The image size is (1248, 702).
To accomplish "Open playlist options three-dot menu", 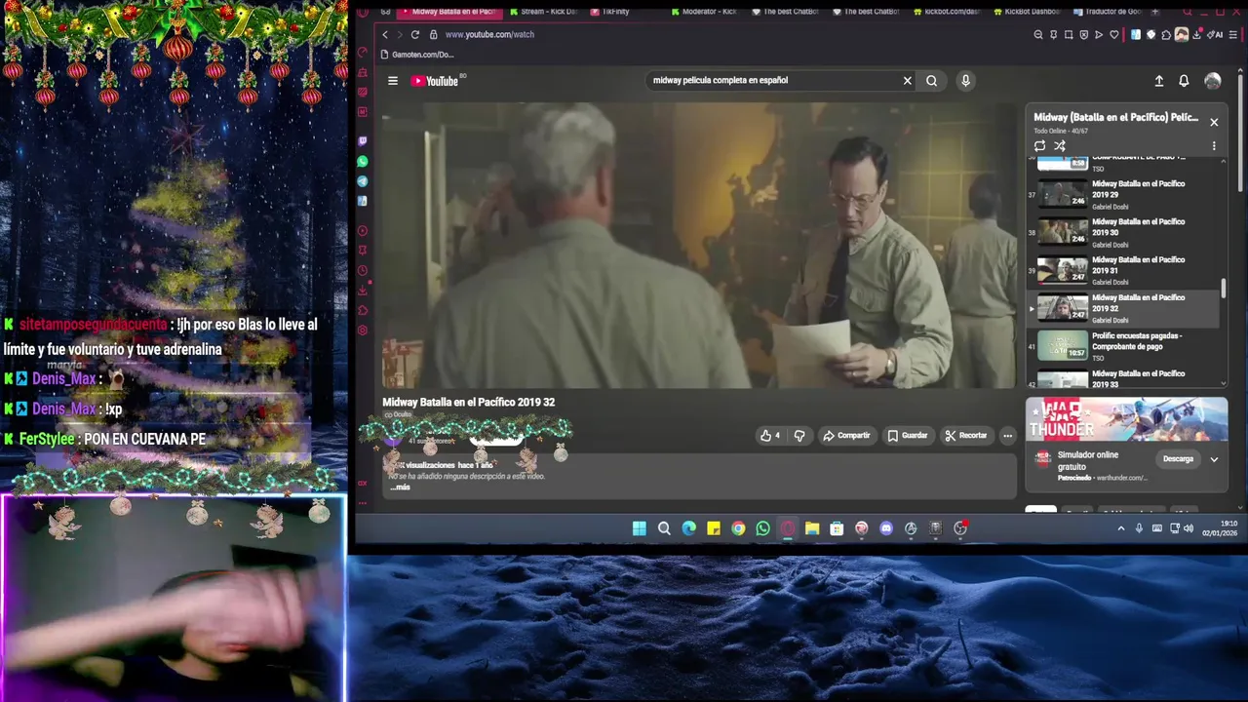I will (1214, 146).
